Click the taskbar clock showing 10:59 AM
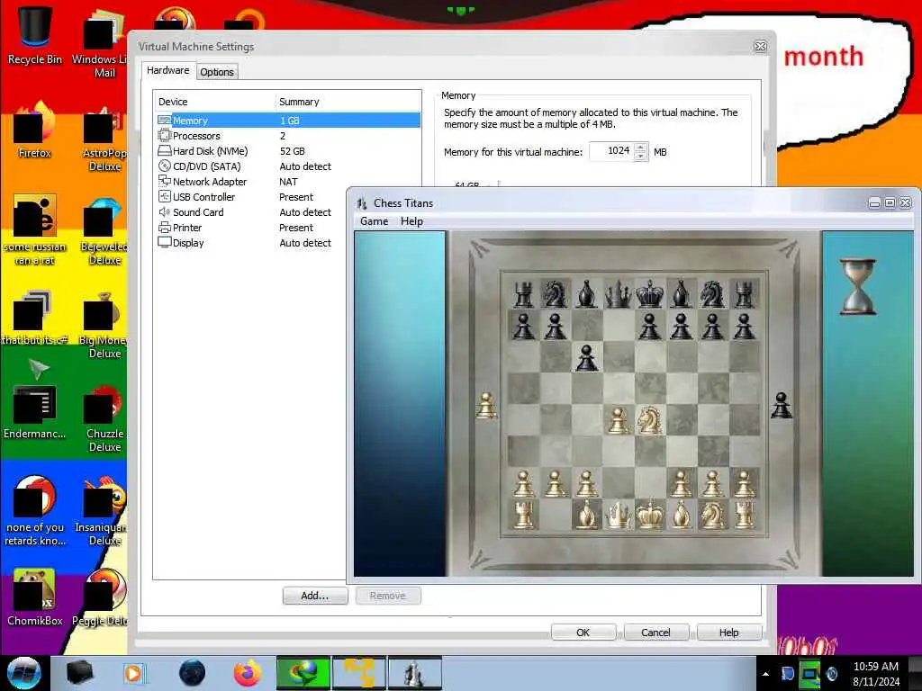 tap(876, 674)
